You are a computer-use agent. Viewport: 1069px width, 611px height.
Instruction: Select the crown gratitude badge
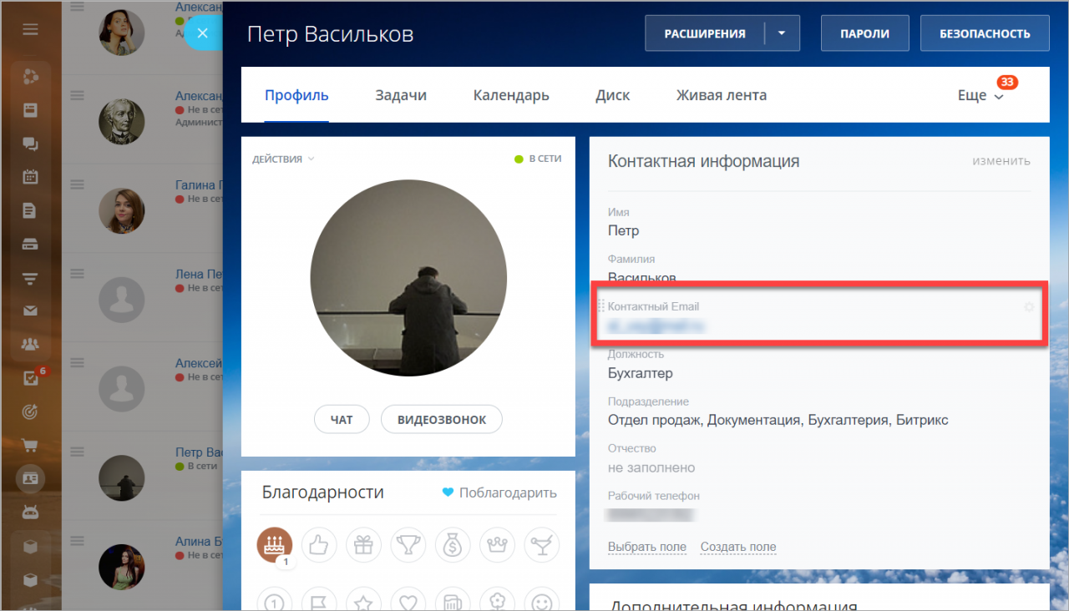click(497, 545)
